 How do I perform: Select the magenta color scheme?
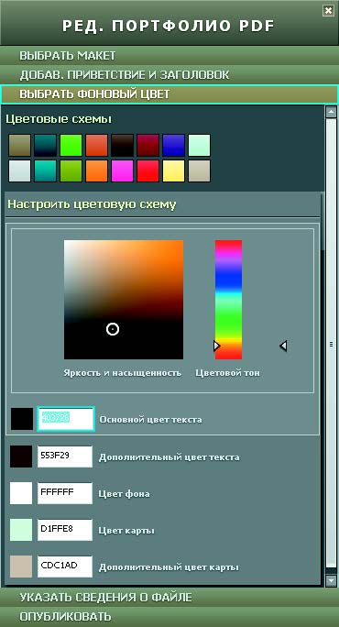[123, 170]
